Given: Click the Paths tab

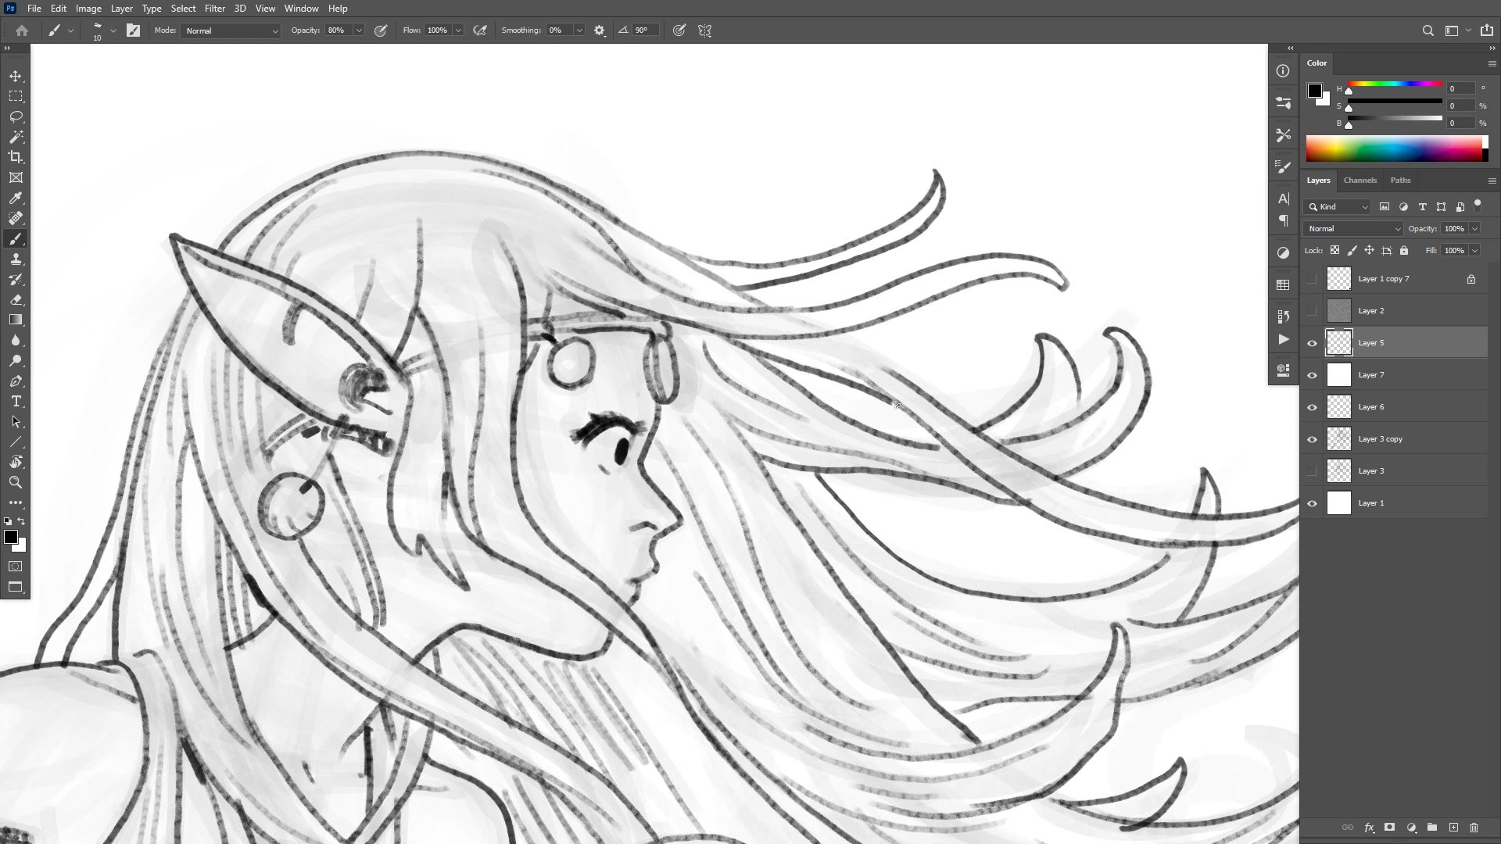Looking at the screenshot, I should pyautogui.click(x=1400, y=180).
